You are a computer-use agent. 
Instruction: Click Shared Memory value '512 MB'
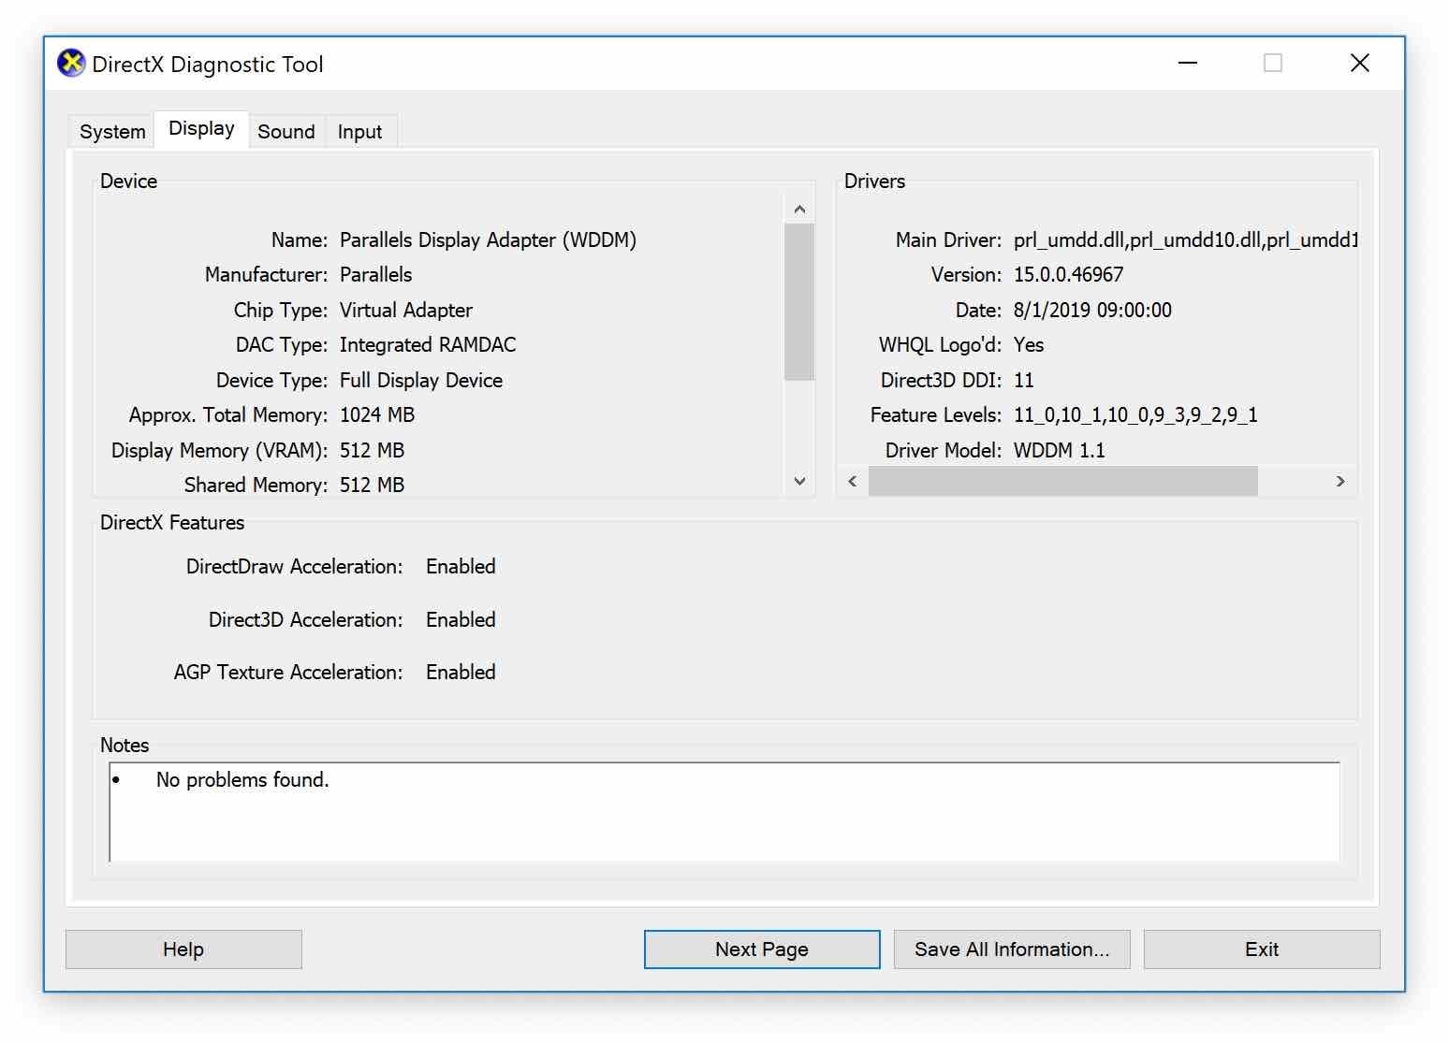[x=372, y=486]
